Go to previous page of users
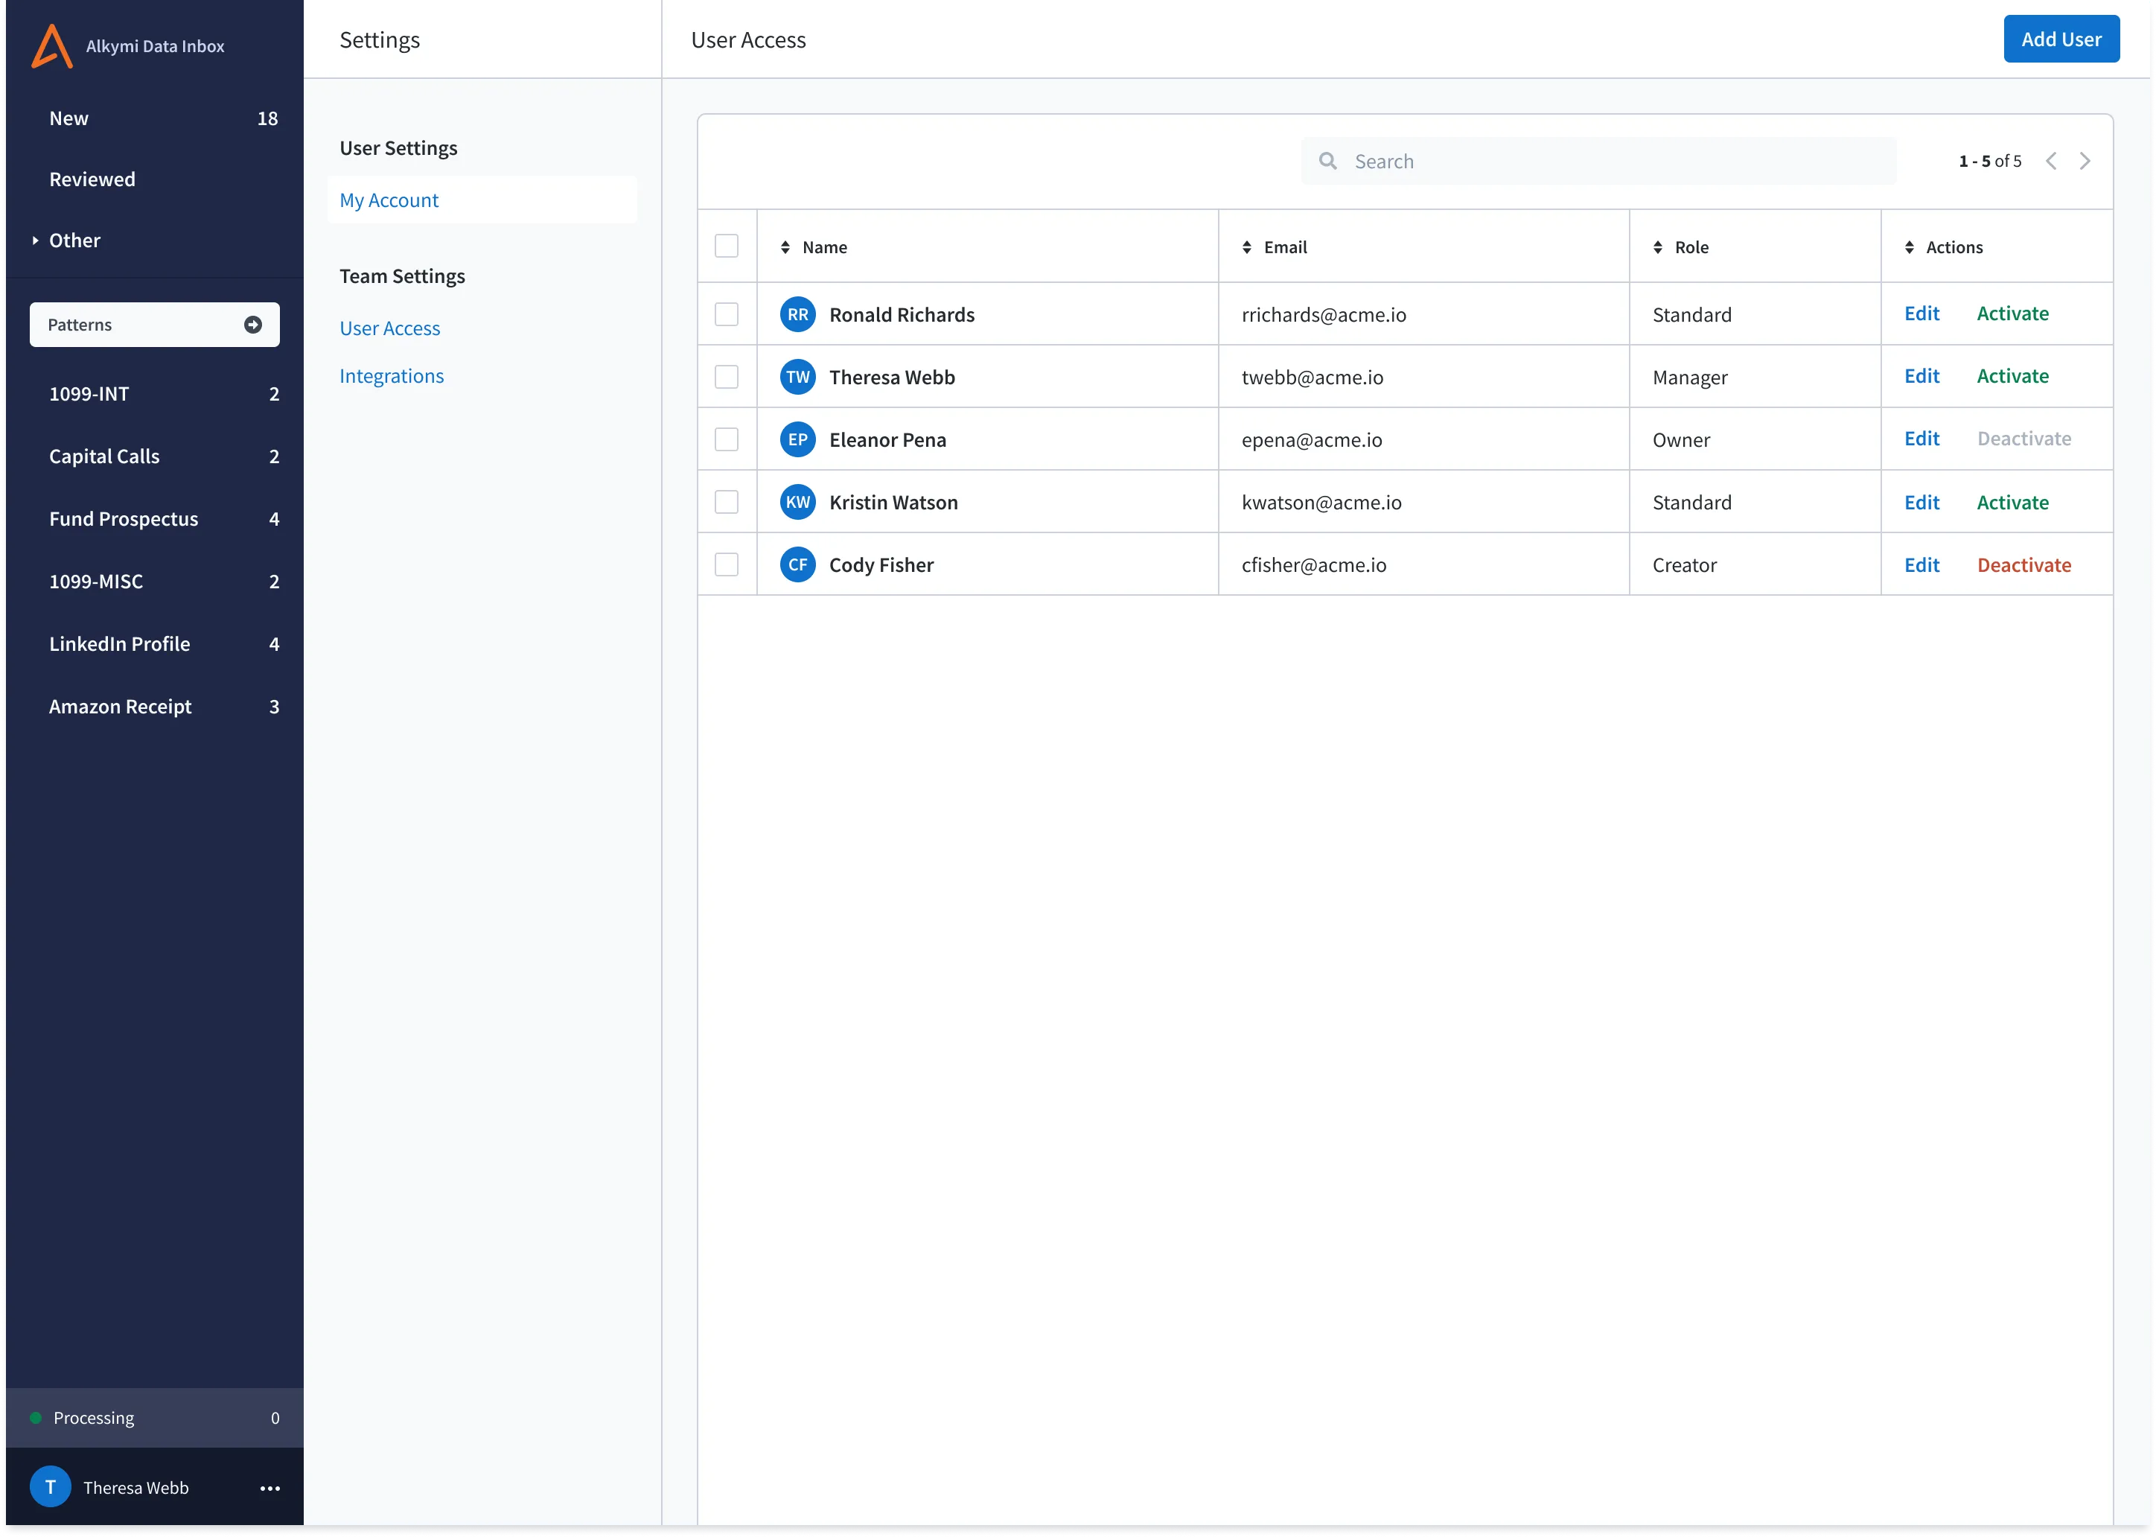This screenshot has width=2156, height=1537. [2050, 161]
